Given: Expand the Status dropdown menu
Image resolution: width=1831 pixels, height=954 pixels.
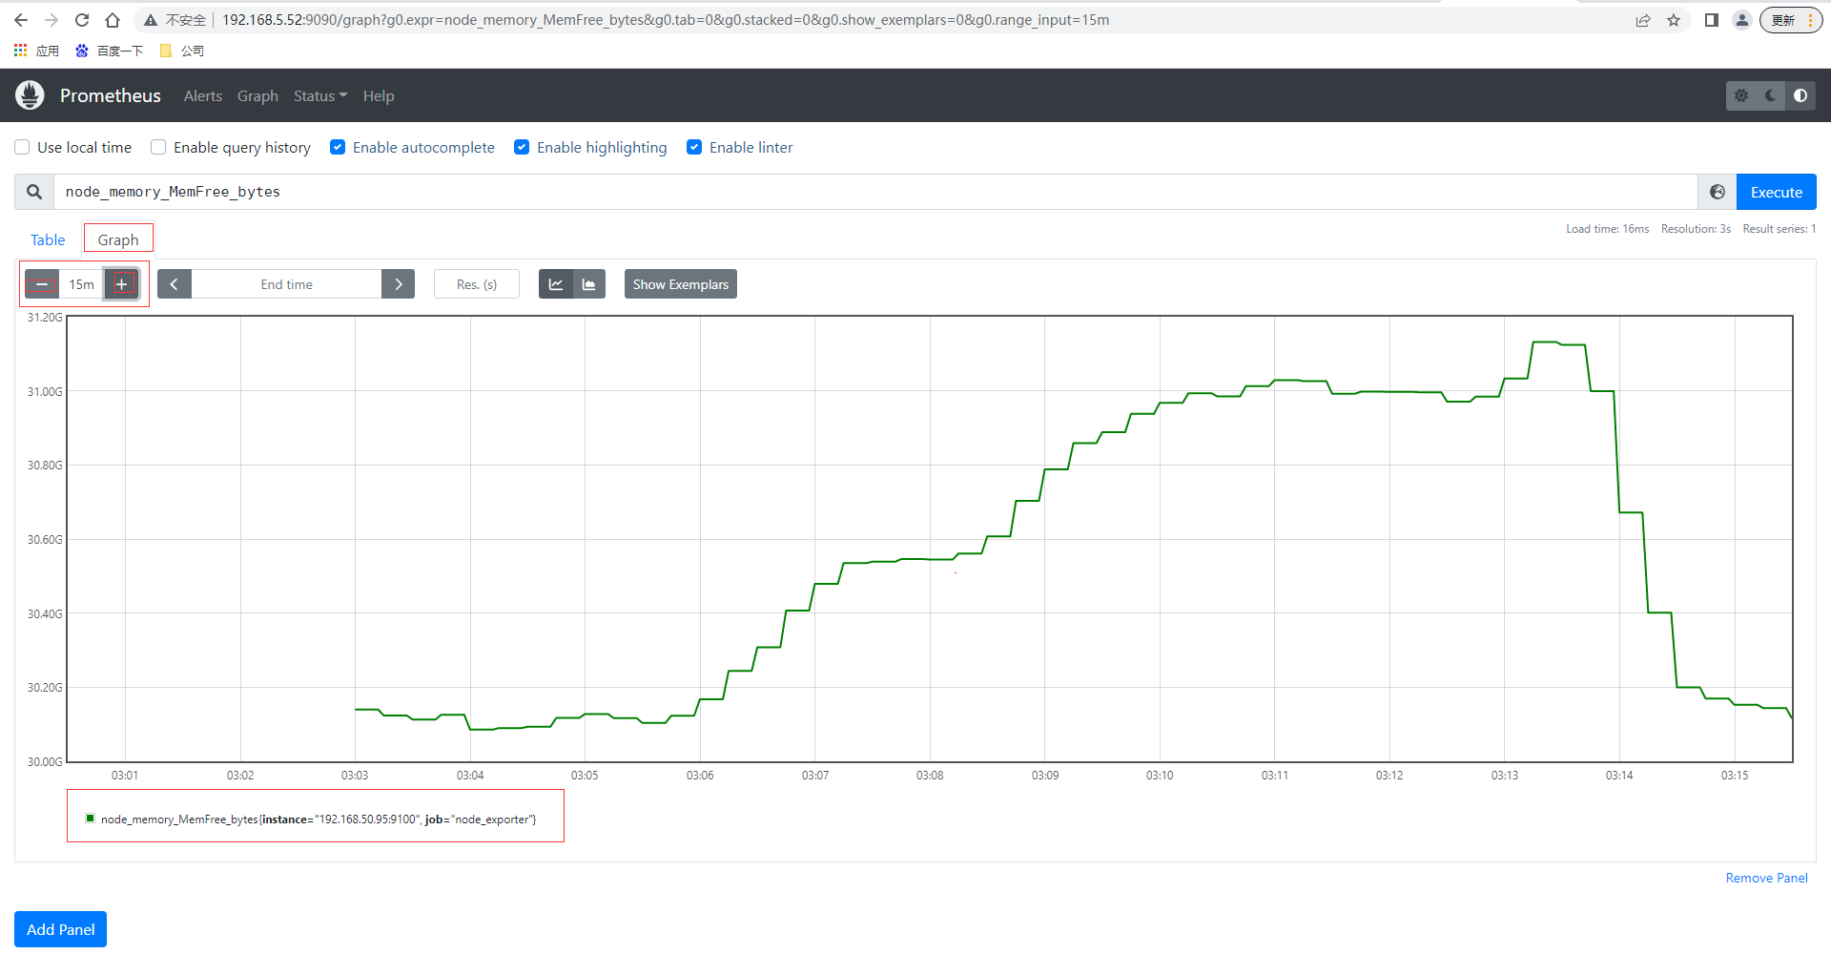Looking at the screenshot, I should point(320,95).
